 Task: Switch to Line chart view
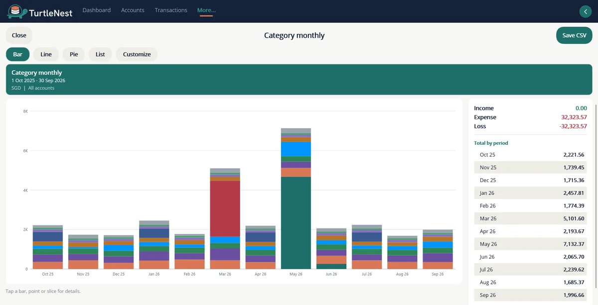(46, 54)
